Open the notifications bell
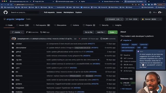The width and height of the screenshot is (166, 93). pyautogui.click(x=150, y=12)
